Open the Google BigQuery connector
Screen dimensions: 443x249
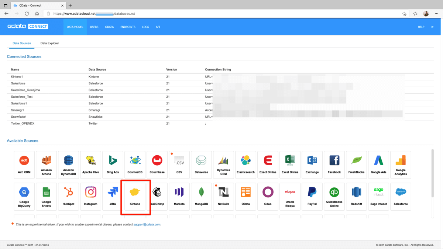coord(24,197)
